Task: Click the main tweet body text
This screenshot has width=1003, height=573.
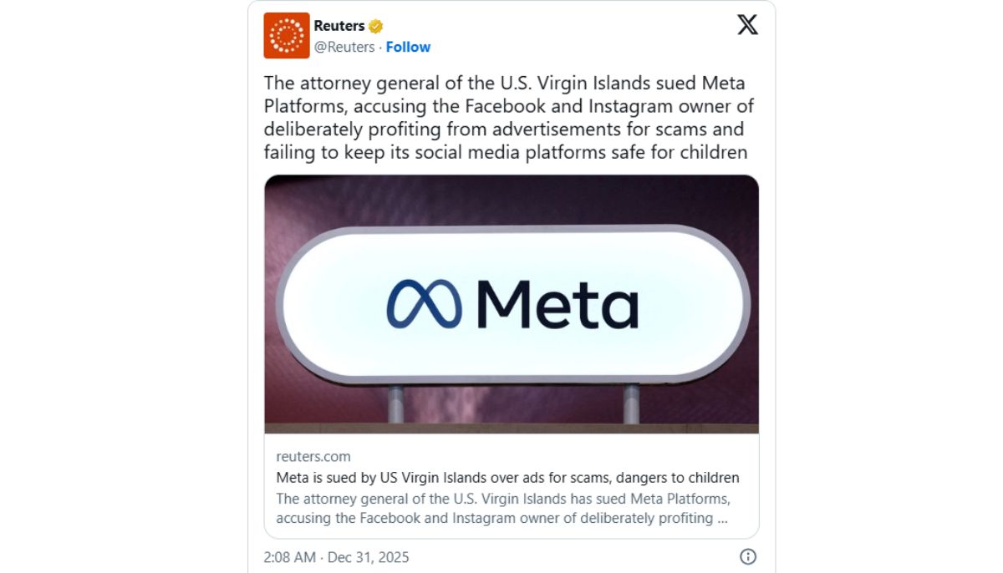Action: [x=505, y=118]
